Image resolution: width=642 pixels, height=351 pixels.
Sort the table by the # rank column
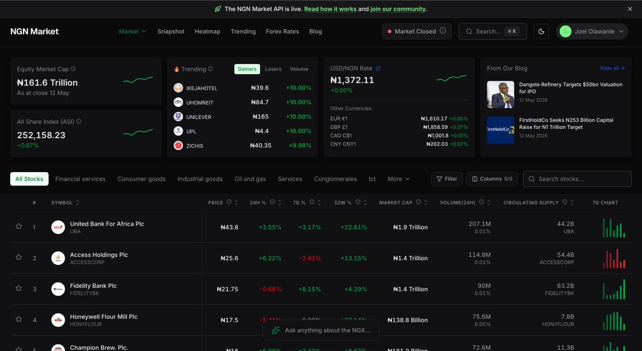(x=34, y=202)
